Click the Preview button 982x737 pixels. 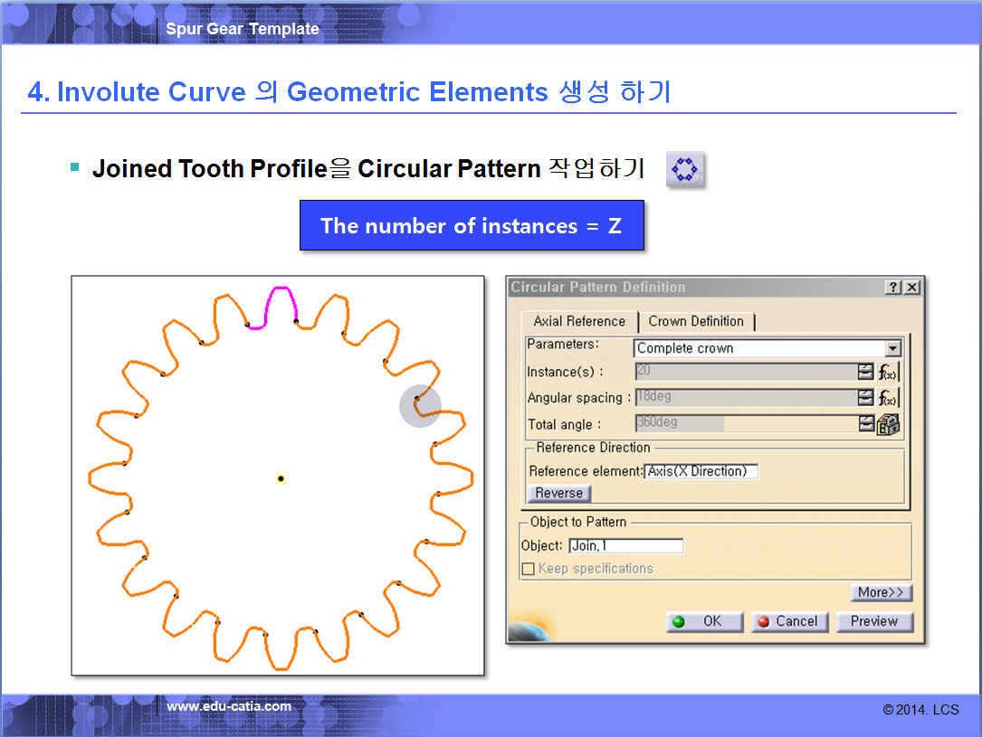pyautogui.click(x=873, y=621)
